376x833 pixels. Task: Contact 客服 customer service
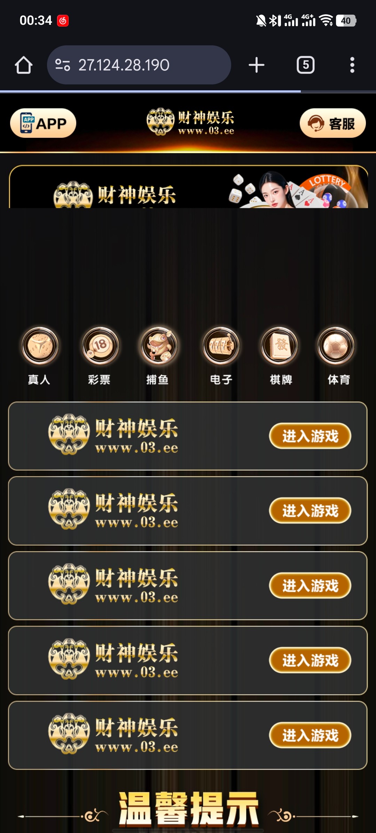point(332,123)
